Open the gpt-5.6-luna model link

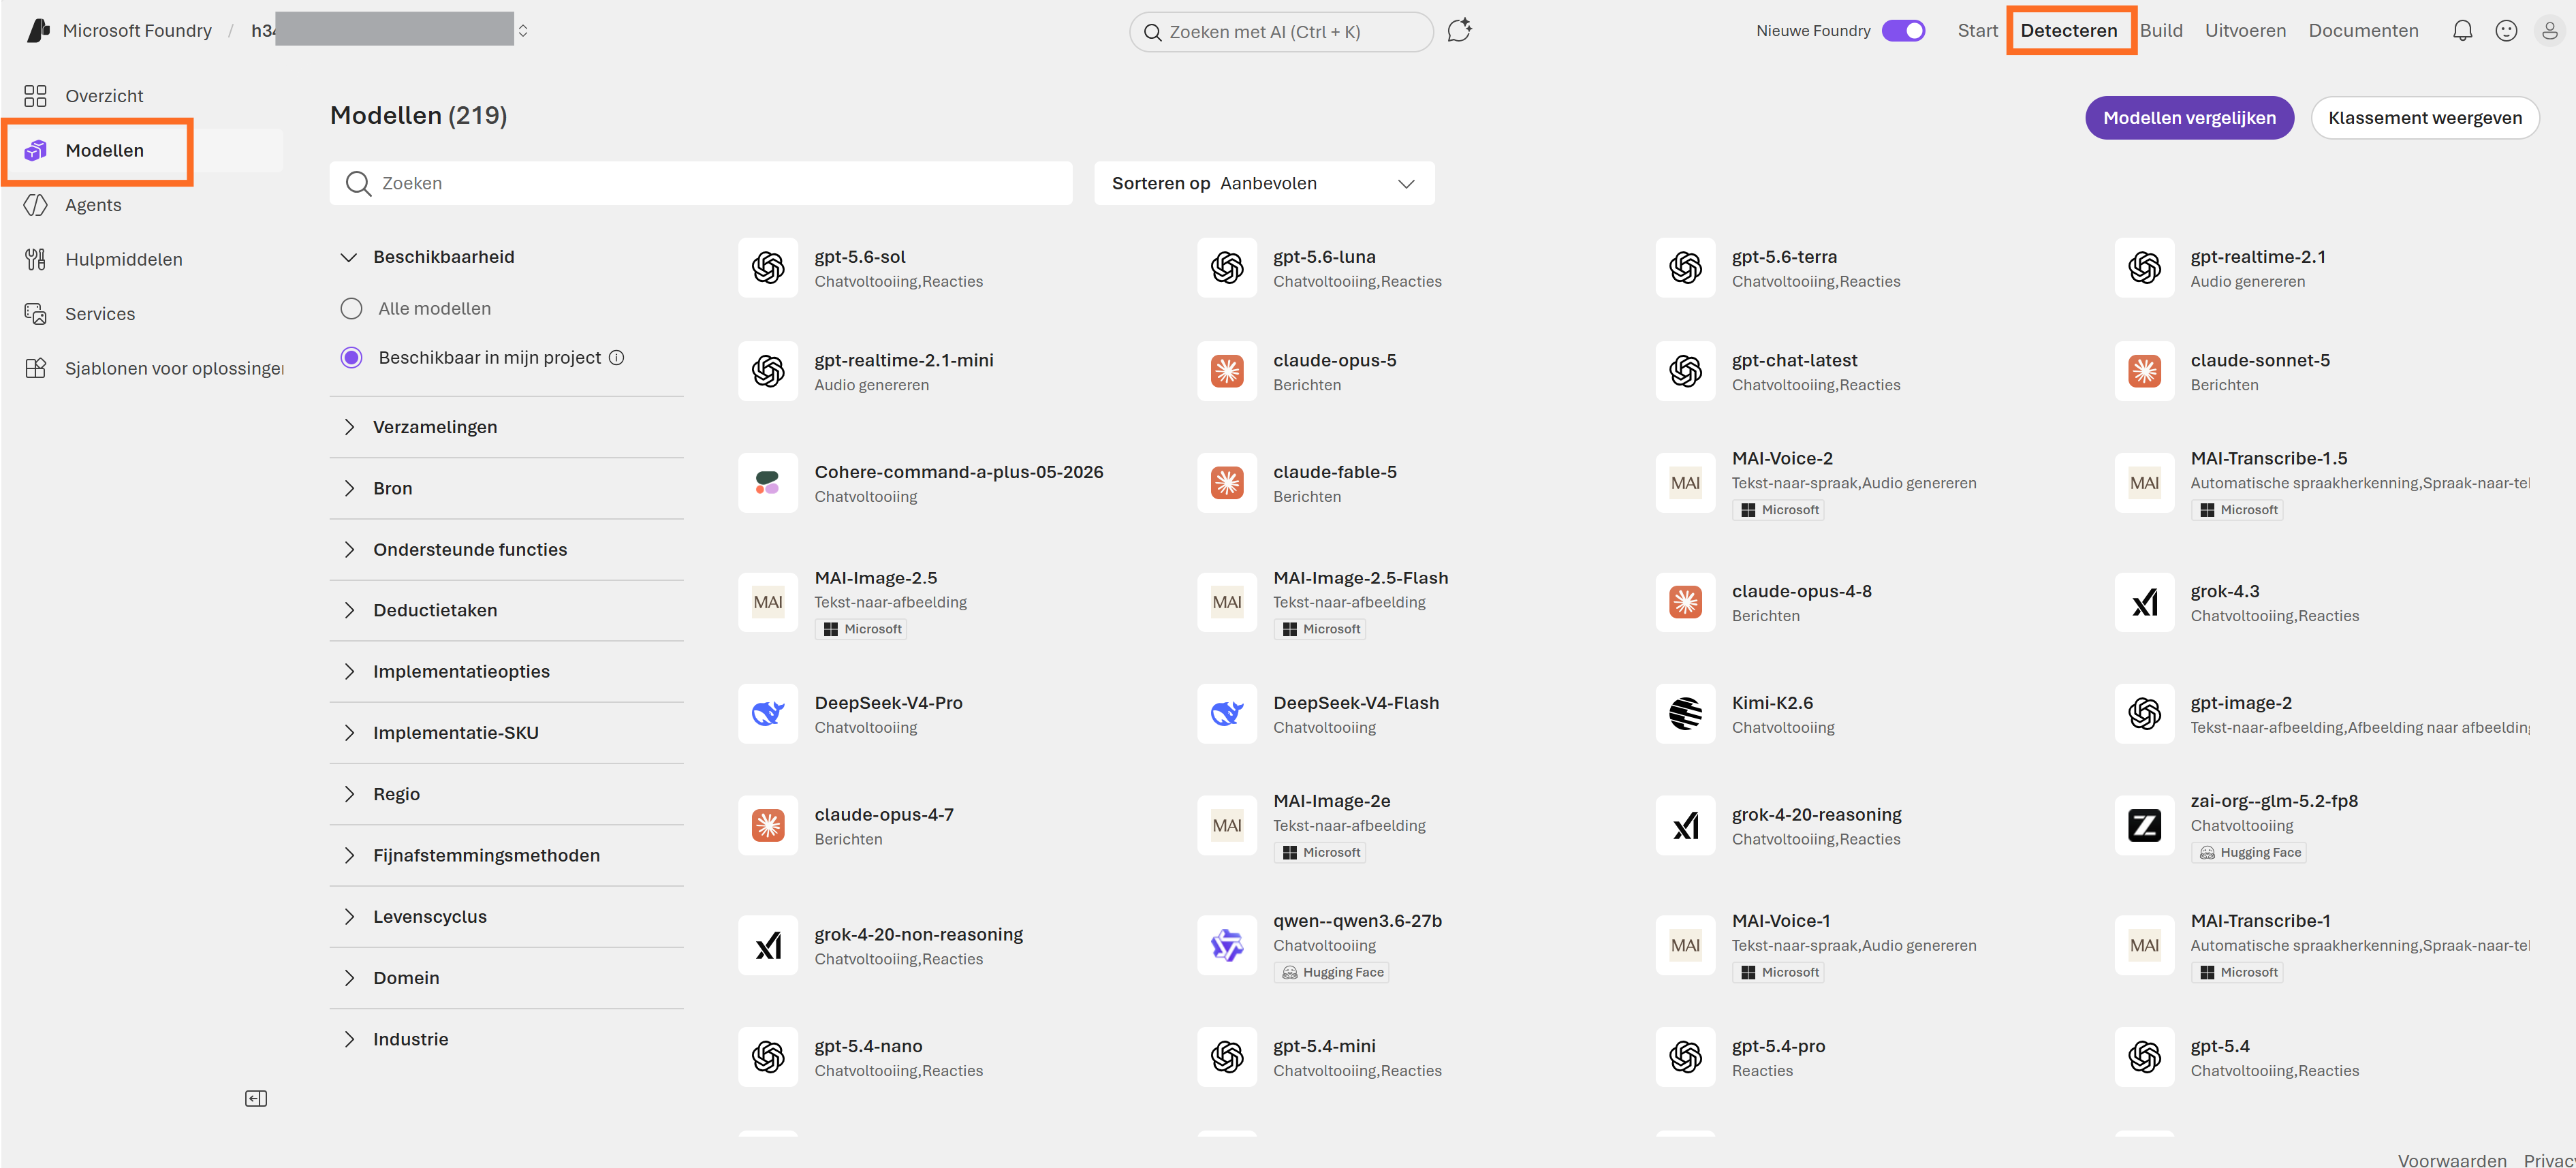tap(1324, 257)
